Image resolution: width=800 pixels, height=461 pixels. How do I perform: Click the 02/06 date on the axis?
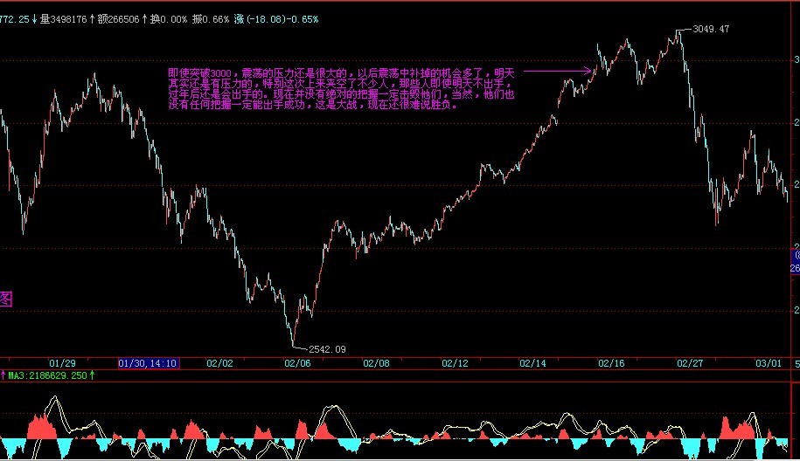[296, 362]
